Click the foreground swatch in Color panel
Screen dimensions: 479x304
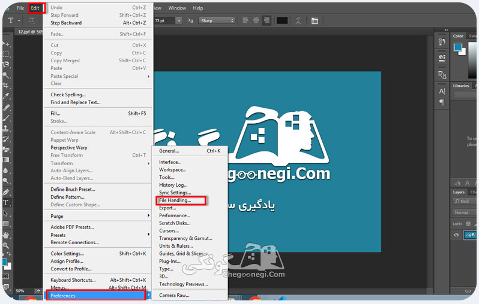pos(457,47)
